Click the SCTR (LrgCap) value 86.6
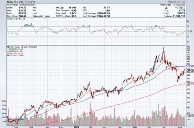This screenshot has height=128, width=194. [74, 16]
